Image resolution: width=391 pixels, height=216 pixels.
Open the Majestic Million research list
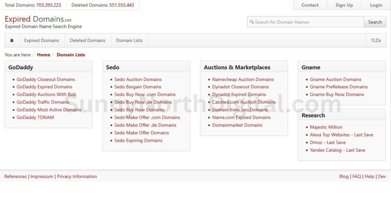pos(326,127)
